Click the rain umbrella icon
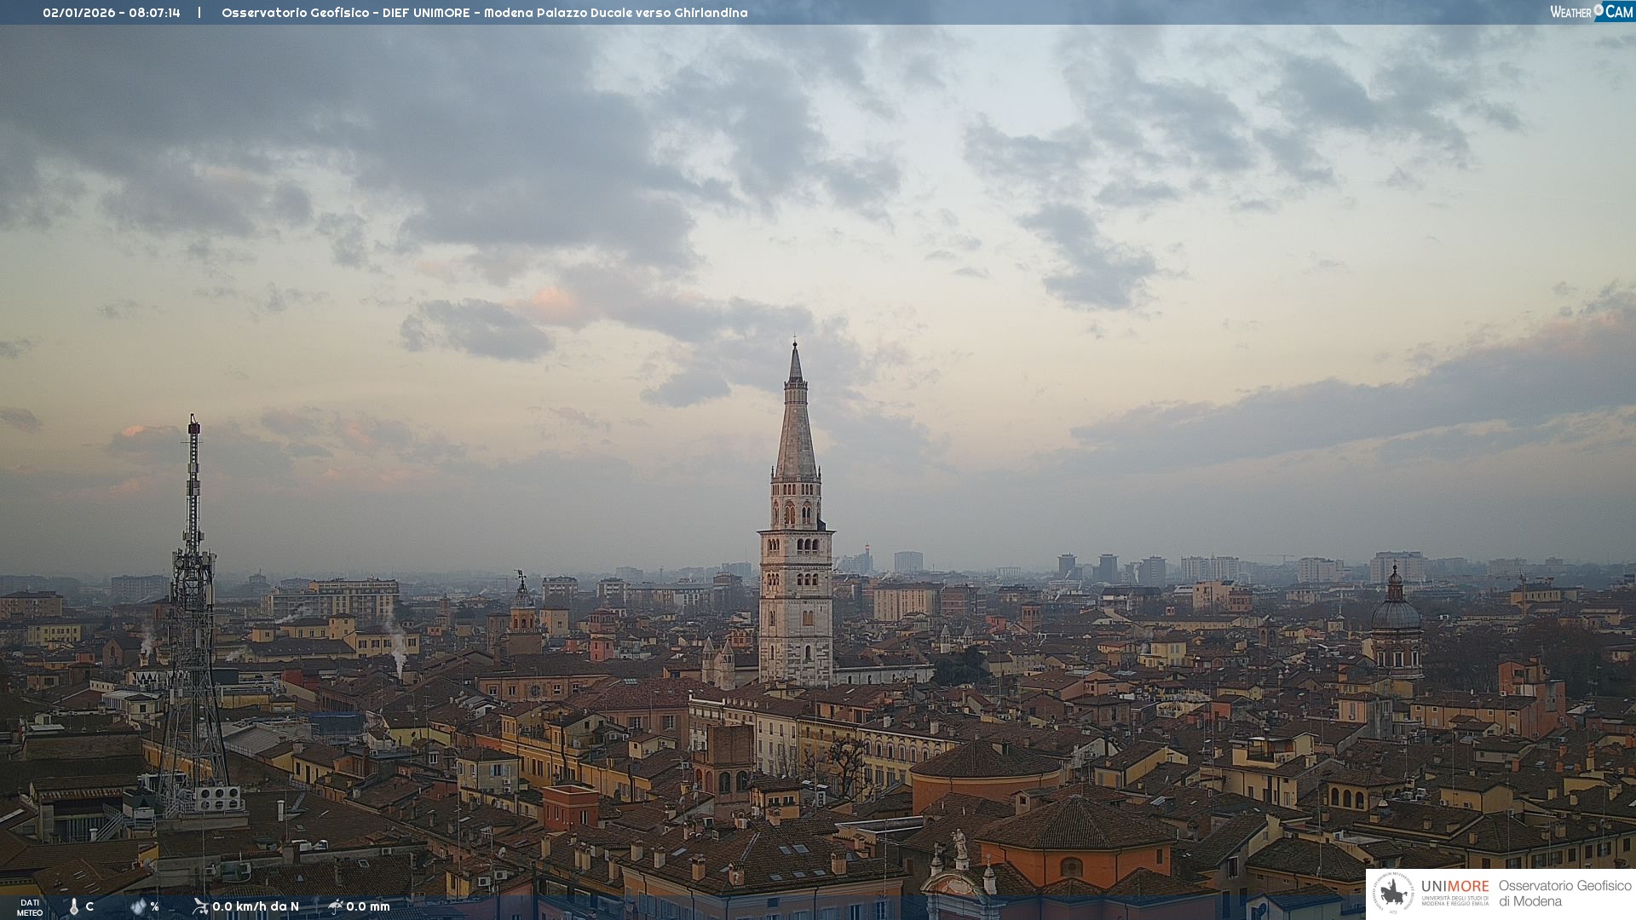 [335, 906]
